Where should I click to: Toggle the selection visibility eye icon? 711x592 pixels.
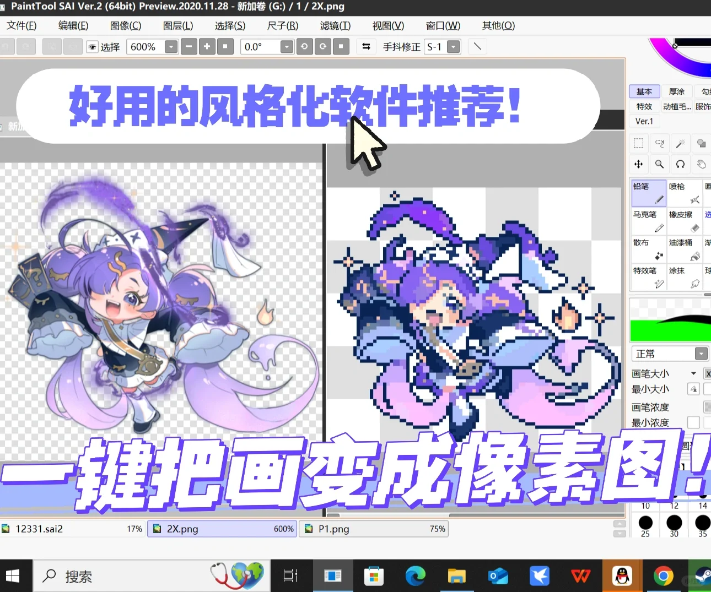pyautogui.click(x=92, y=46)
